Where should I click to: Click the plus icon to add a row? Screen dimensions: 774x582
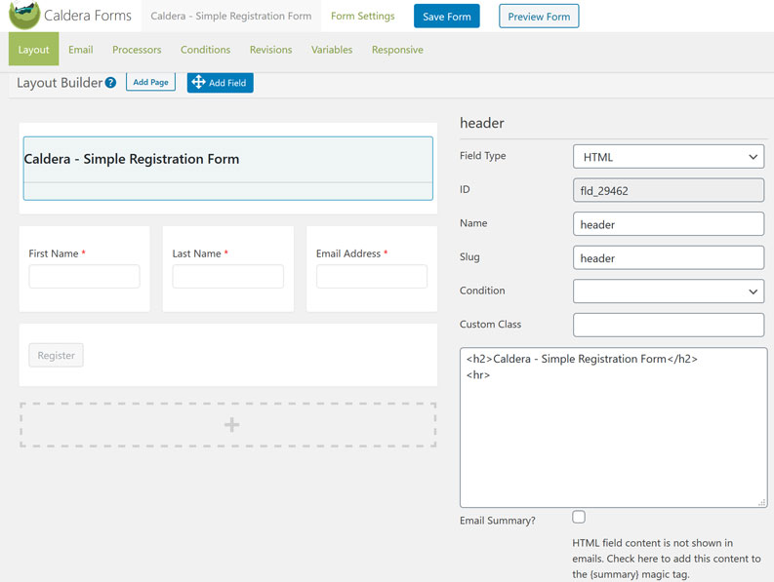point(231,425)
